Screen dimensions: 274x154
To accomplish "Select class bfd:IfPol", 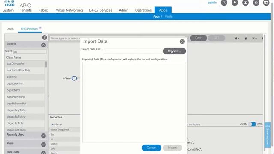I will tap(24, 77).
